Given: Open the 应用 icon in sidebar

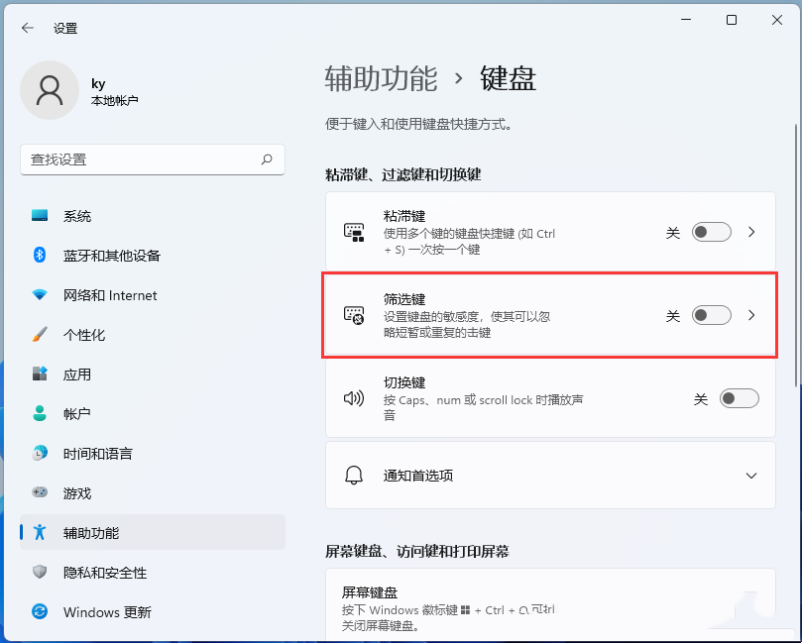Looking at the screenshot, I should (x=40, y=374).
